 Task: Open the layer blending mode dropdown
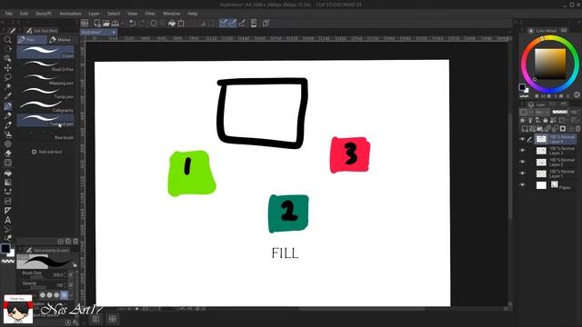542,112
